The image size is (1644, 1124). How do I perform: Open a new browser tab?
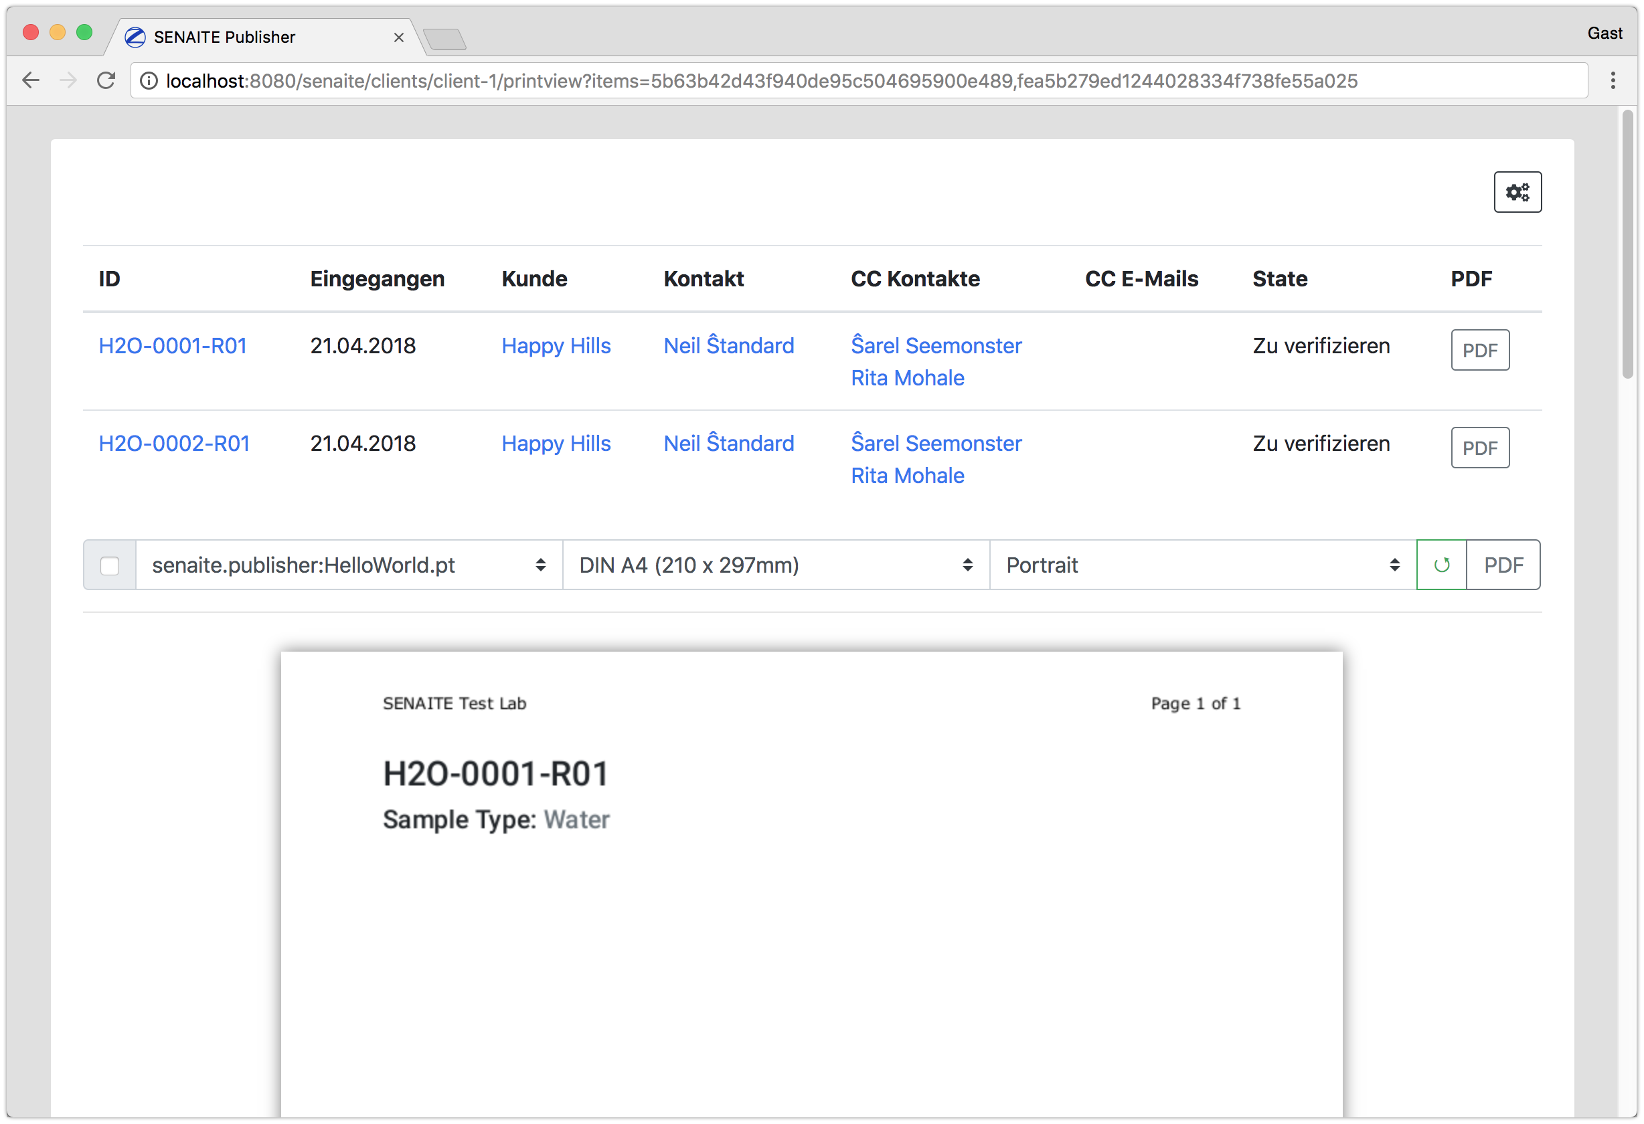click(x=445, y=39)
